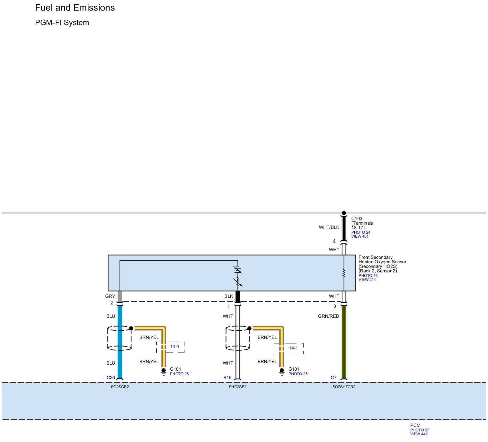
Task: Click the dashed shield symbol on the BLU wire
Action: (x=119, y=338)
